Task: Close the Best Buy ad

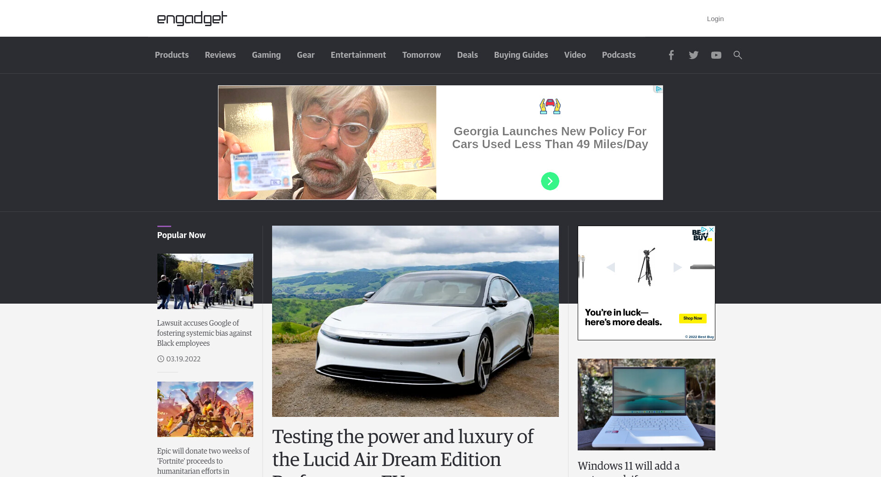Action: (x=712, y=229)
